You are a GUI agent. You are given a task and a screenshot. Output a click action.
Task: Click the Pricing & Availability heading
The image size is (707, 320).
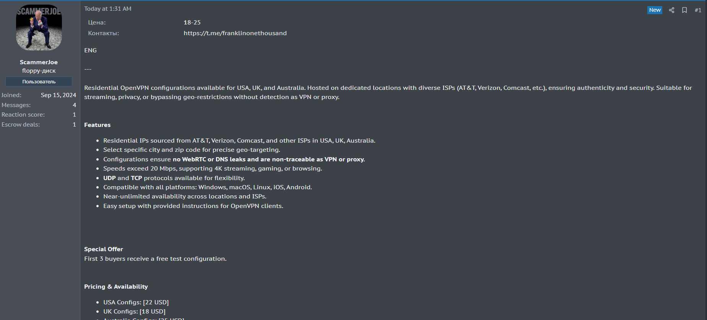pos(116,287)
